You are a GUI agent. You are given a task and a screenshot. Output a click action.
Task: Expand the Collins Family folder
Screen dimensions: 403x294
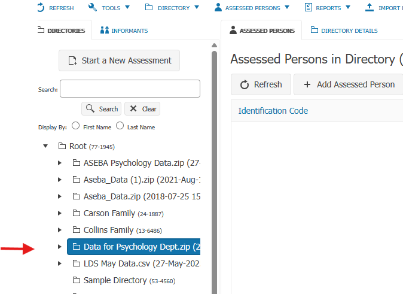click(x=60, y=230)
